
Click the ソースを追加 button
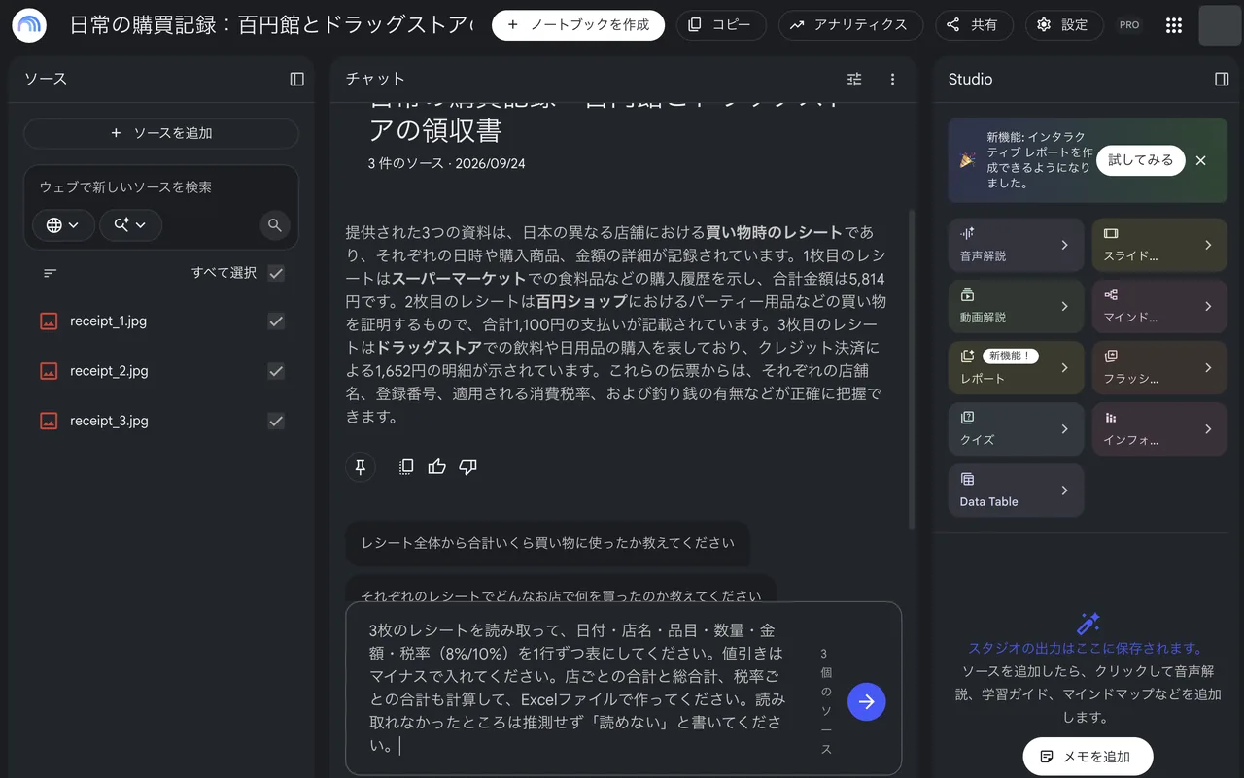coord(161,133)
